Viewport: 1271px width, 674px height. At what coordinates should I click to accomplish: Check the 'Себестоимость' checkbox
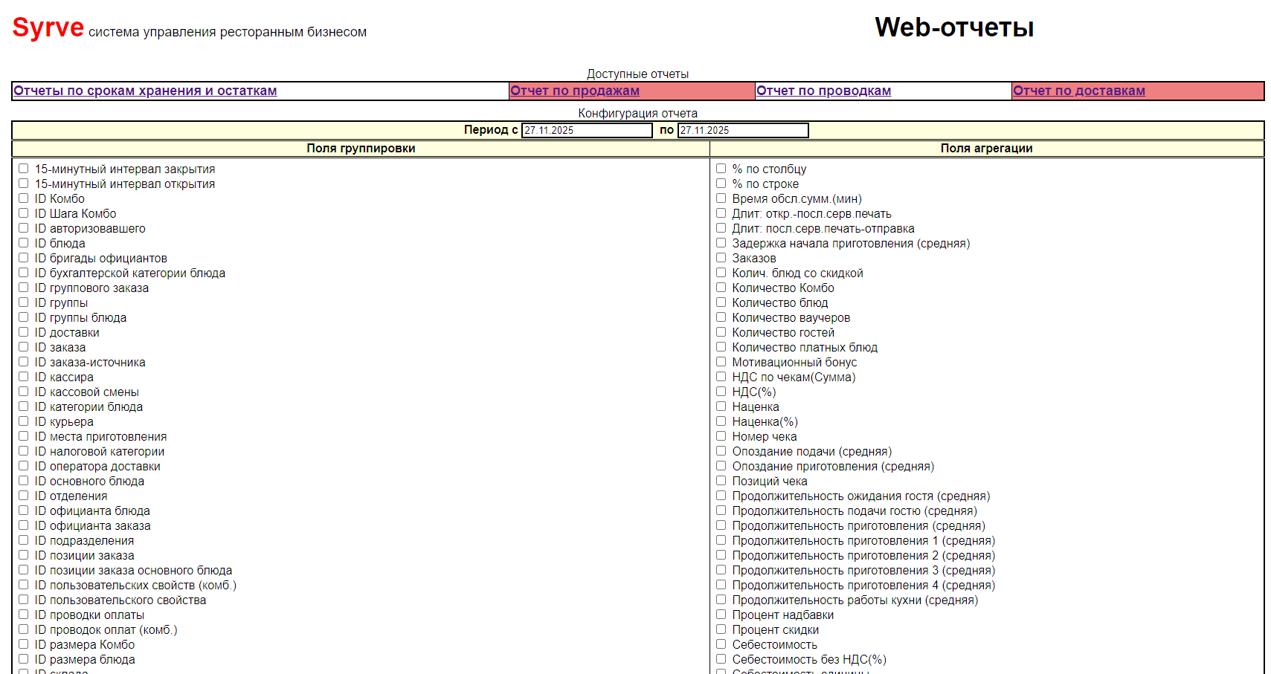click(x=721, y=644)
